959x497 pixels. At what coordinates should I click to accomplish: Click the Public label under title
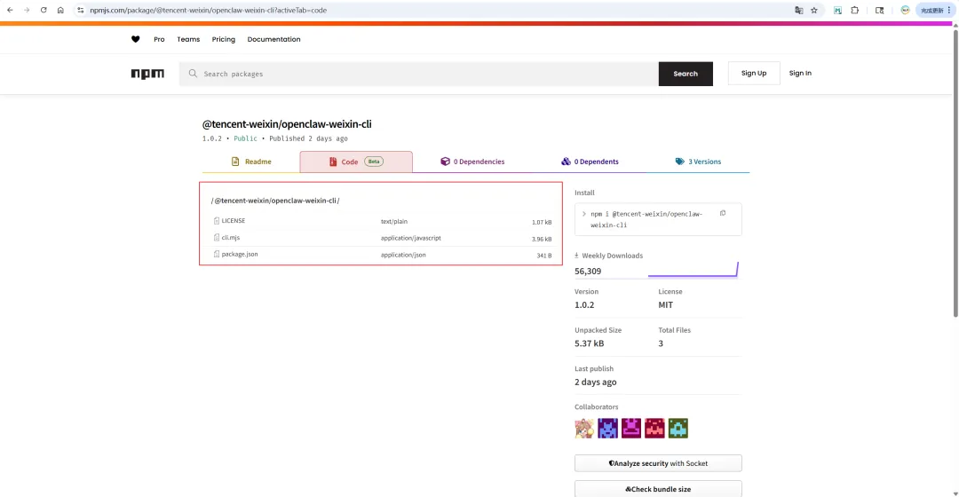[x=245, y=138]
